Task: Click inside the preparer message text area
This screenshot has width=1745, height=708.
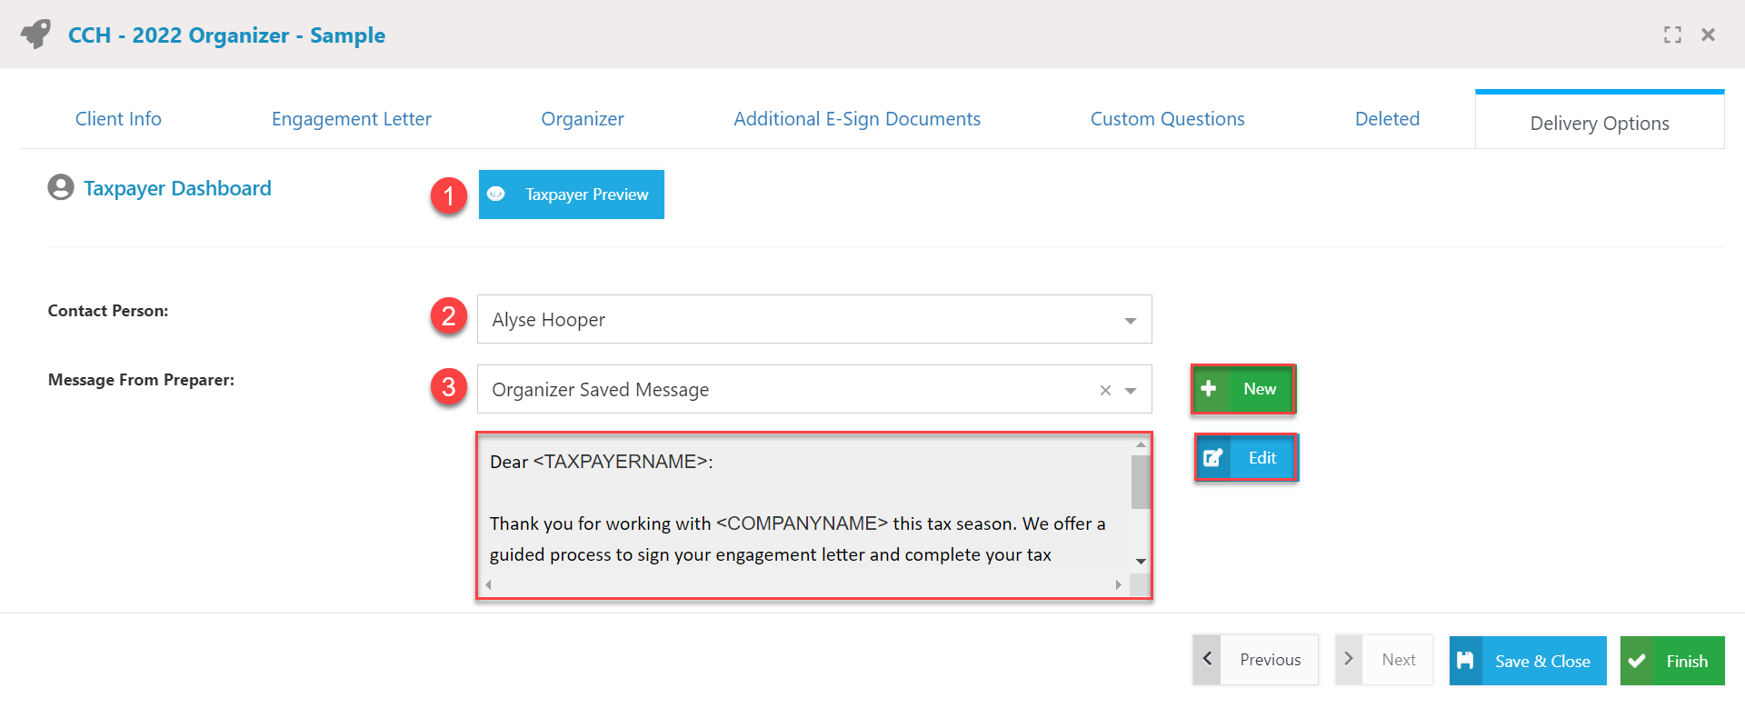Action: tap(800, 509)
